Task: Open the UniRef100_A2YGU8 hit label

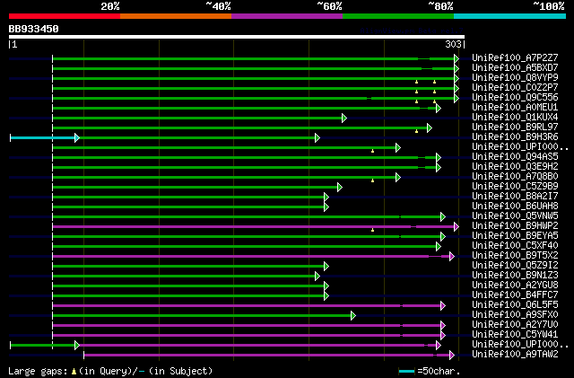Action: [515, 286]
